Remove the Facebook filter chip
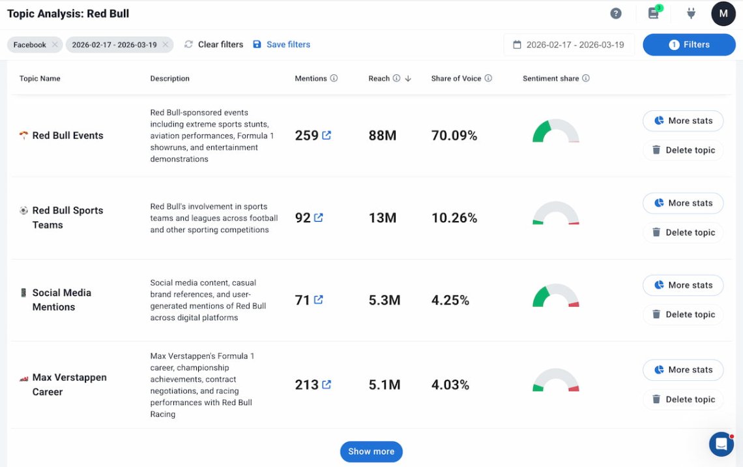 pos(55,44)
